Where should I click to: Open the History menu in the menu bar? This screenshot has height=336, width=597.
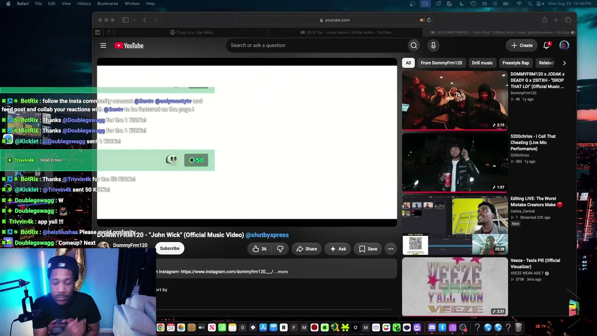84,4
